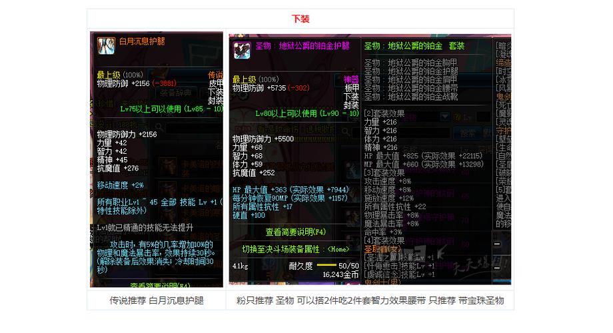This screenshot has width=613, height=333.
Task: Click 查看简要说明(F4) in the 圣物 tooltip
Action: tap(296, 232)
